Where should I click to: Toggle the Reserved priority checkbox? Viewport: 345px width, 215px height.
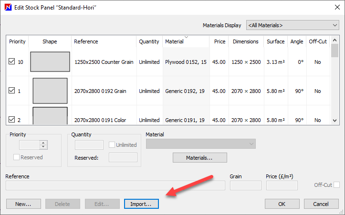16,157
